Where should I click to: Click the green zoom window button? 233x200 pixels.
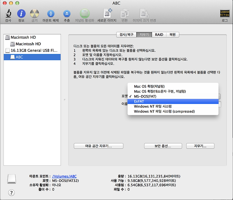coord(17,3)
